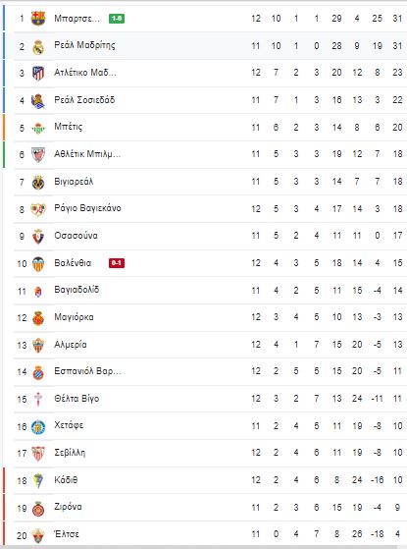The height and width of the screenshot is (549, 407).
Task: Click the Girona crest icon
Action: [x=38, y=509]
